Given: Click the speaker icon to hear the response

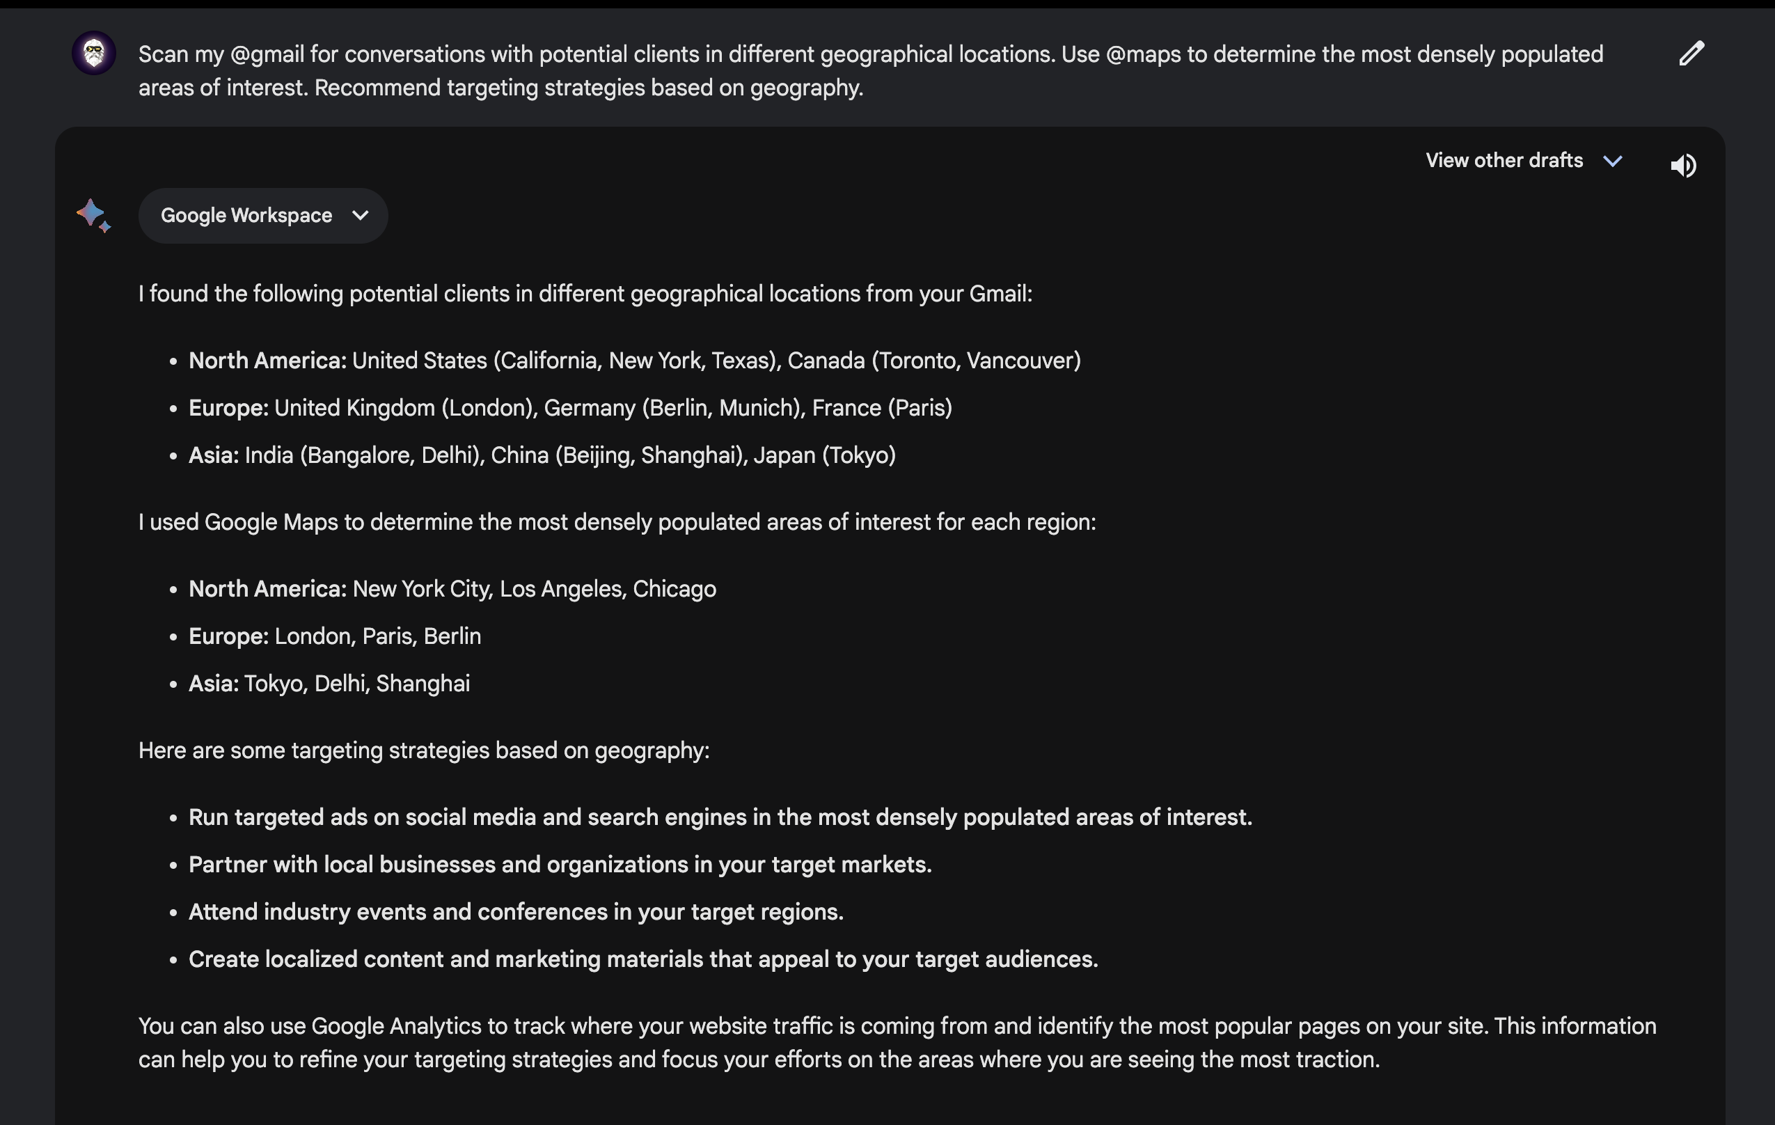Looking at the screenshot, I should pyautogui.click(x=1684, y=164).
